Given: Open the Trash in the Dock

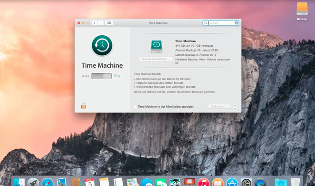Looking at the screenshot, I should coord(295,182).
